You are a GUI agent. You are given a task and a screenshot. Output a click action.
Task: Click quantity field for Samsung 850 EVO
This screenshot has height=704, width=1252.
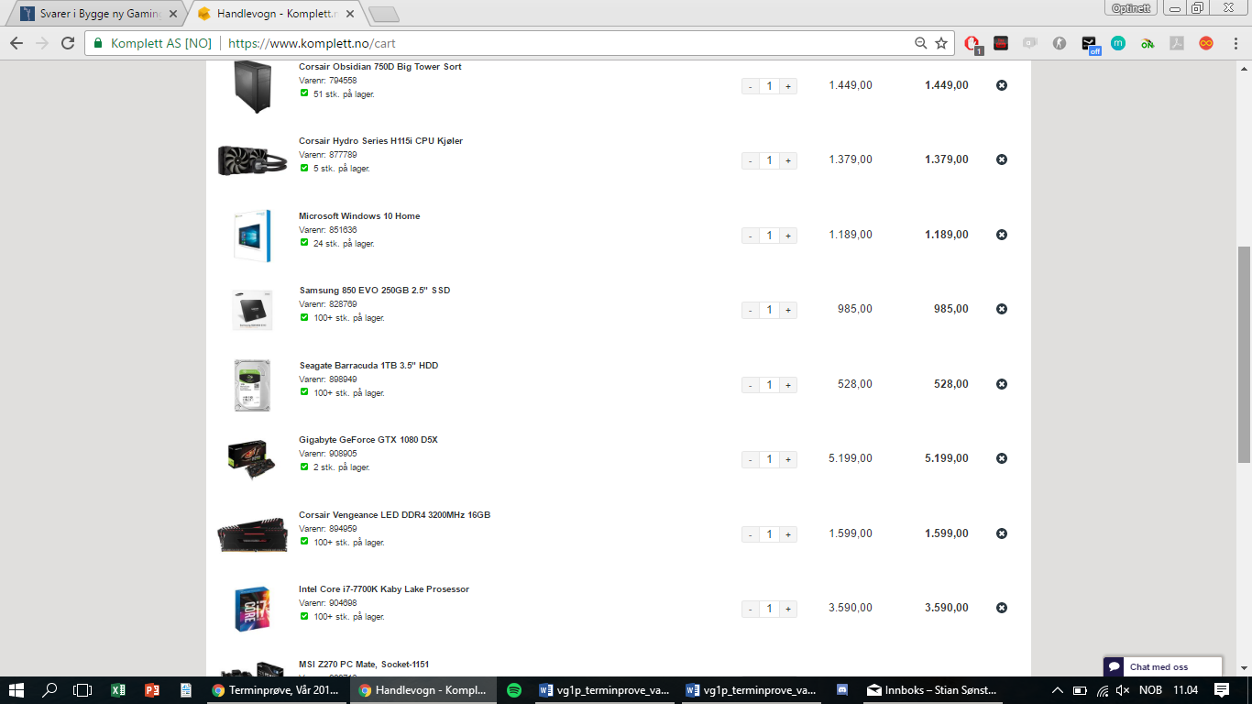point(770,310)
